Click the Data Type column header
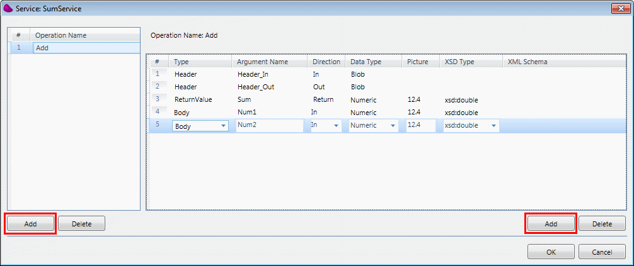 [x=374, y=62]
